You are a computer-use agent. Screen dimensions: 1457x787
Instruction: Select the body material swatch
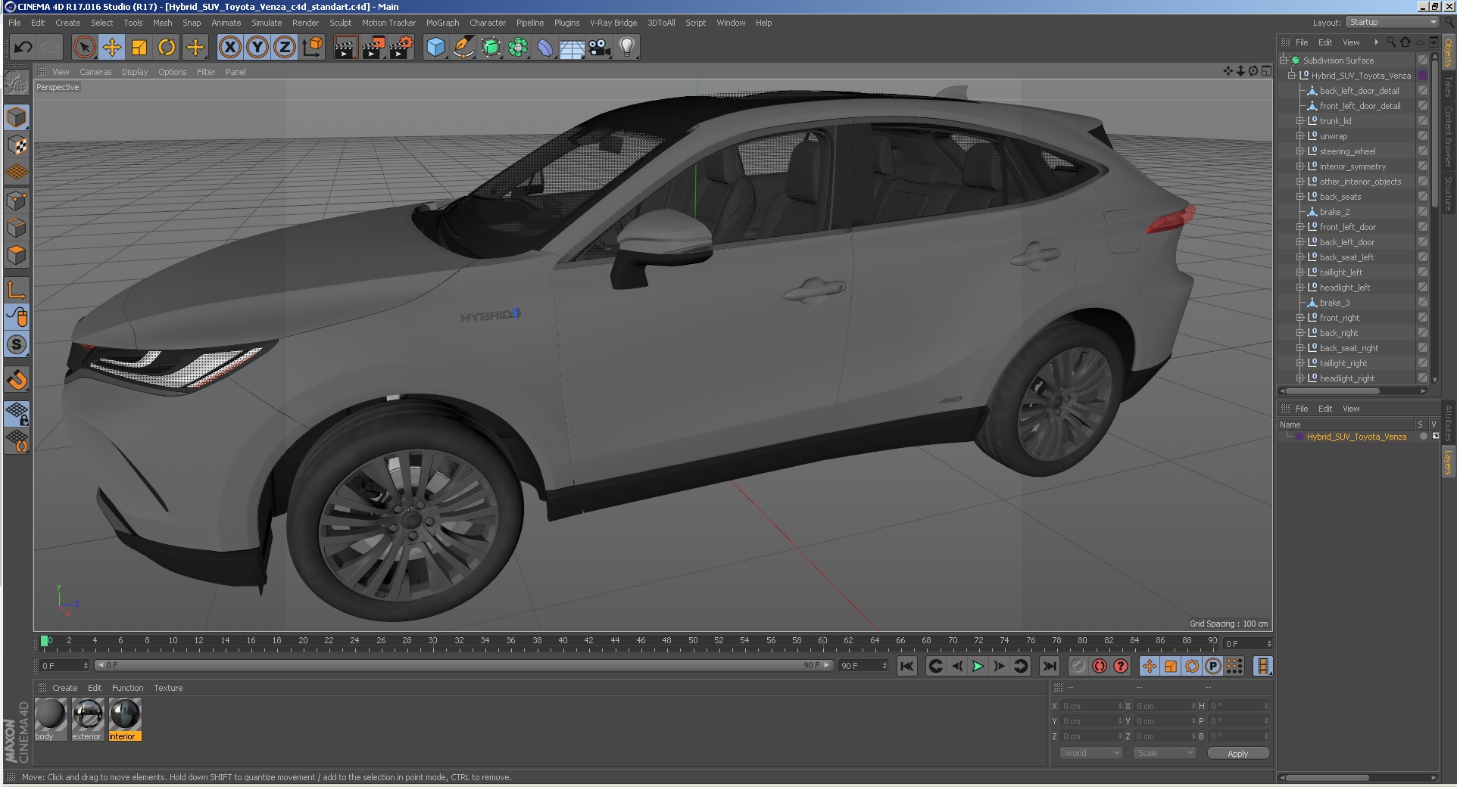pyautogui.click(x=51, y=719)
